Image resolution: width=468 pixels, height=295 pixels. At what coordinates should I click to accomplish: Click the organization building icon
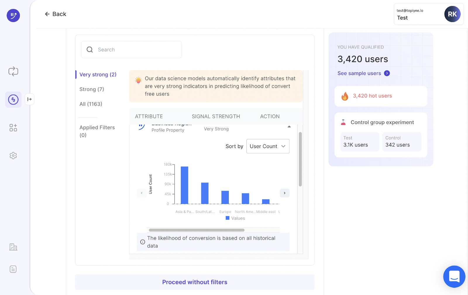coord(13,247)
